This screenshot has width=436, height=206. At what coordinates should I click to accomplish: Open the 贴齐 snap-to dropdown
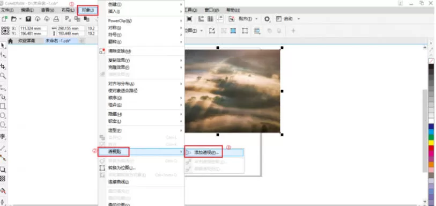pyautogui.click(x=257, y=19)
